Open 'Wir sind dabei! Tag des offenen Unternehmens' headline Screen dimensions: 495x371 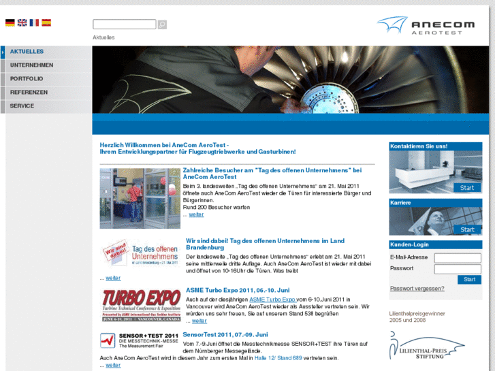(x=265, y=244)
